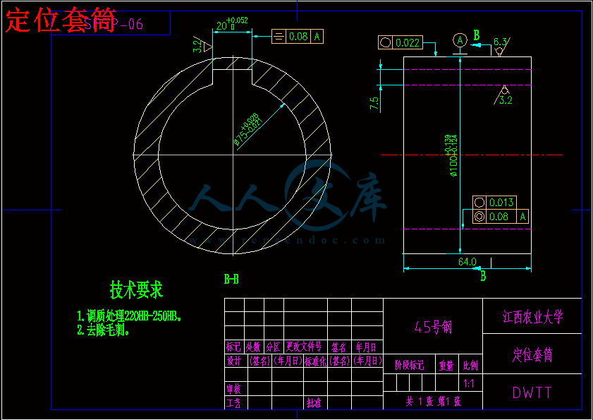Click the 重量 cell
Screen dimensions: 593x420
click(x=446, y=365)
